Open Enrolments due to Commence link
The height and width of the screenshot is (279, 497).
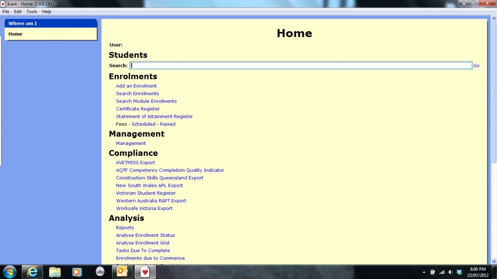(x=150, y=258)
